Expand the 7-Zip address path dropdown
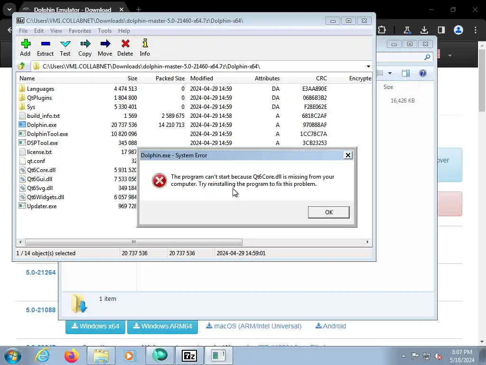Image resolution: width=486 pixels, height=365 pixels. 368,67
